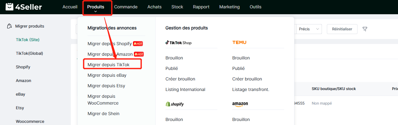
Task: Select TikTok(Global) in the sidebar
Action: click(x=29, y=53)
